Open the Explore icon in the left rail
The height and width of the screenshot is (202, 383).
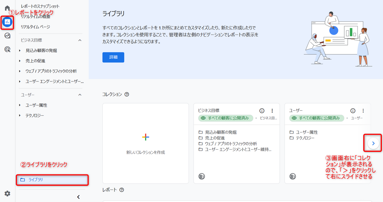tap(8, 36)
